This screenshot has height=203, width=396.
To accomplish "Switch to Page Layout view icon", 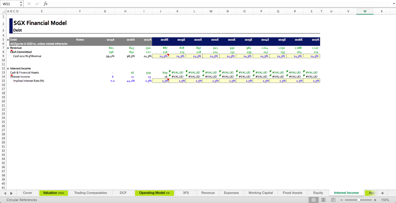I will (x=323, y=200).
